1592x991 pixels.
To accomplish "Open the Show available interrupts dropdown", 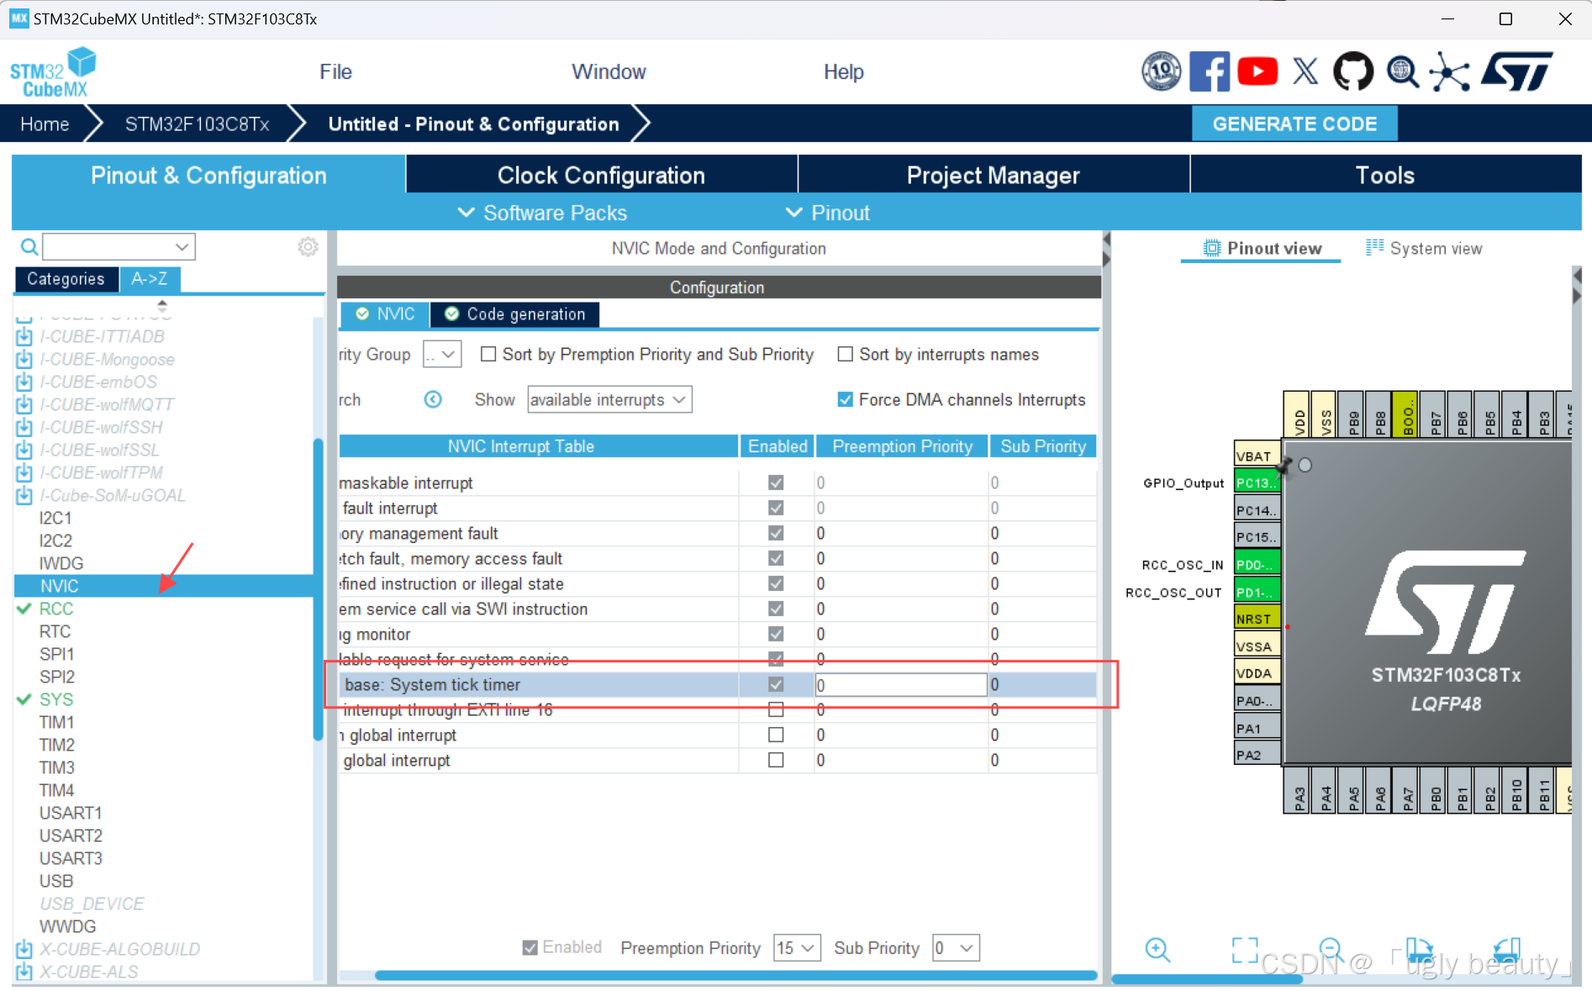I will [x=609, y=400].
